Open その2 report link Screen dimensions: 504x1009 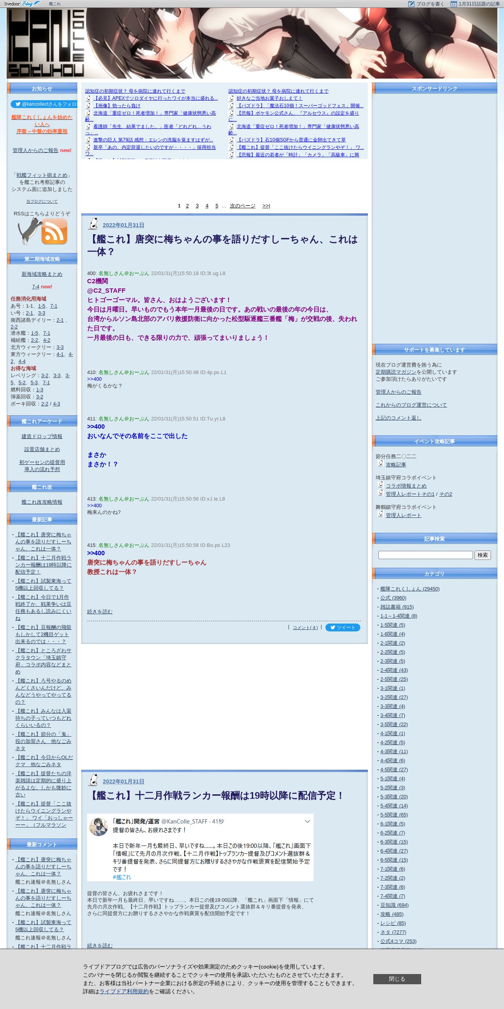tap(446, 494)
